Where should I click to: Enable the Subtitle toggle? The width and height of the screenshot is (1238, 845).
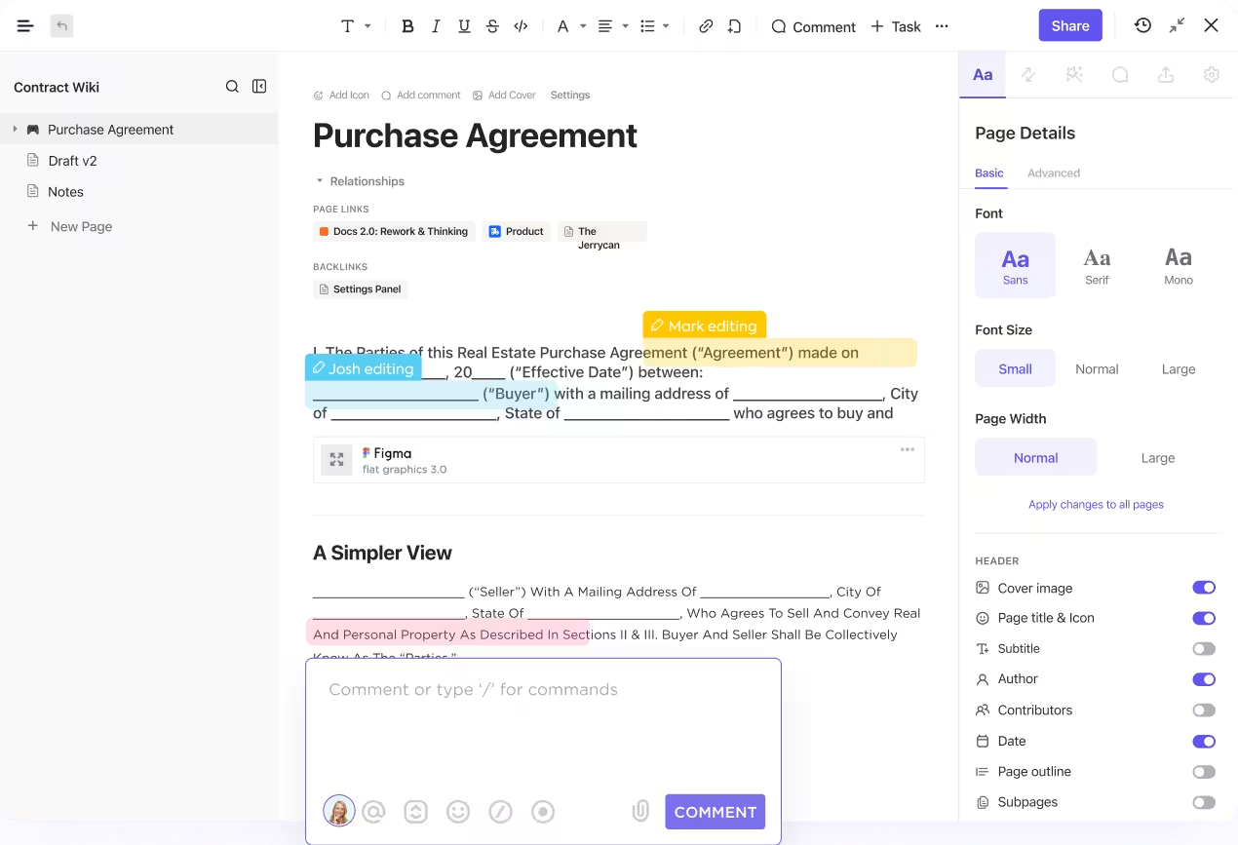click(1204, 648)
